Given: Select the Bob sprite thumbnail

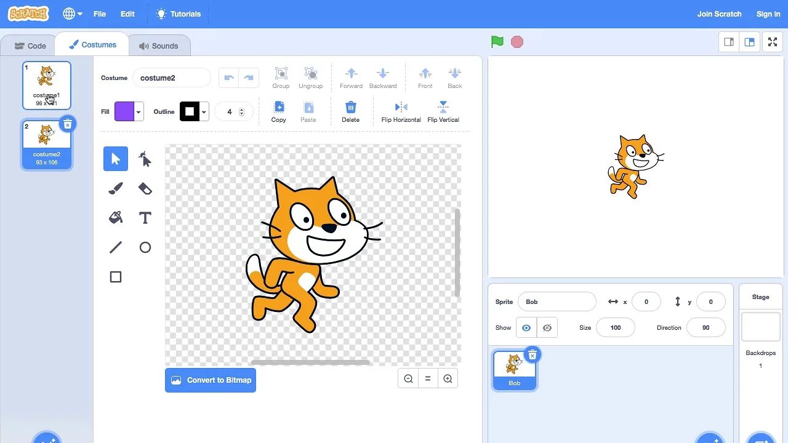Looking at the screenshot, I should point(515,370).
